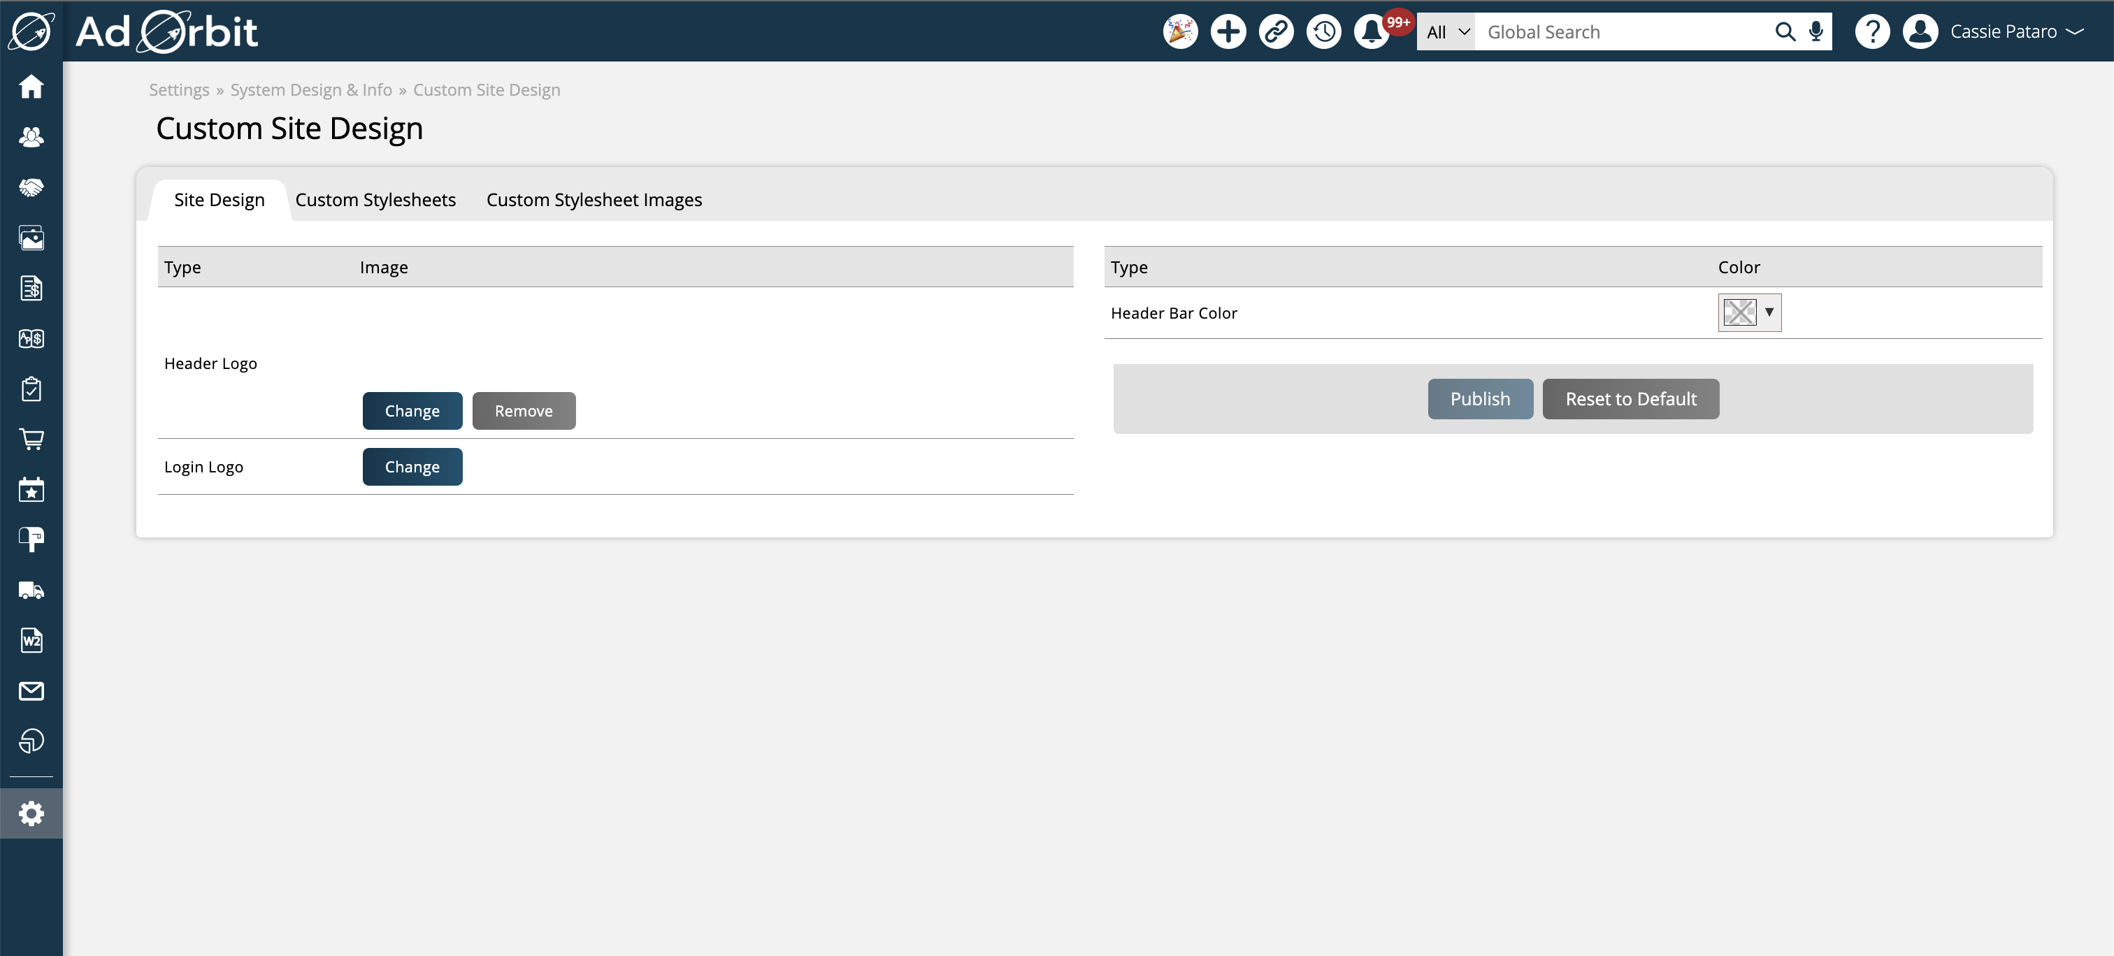Open the notifications bell icon
This screenshot has height=956, width=2114.
pyautogui.click(x=1372, y=32)
